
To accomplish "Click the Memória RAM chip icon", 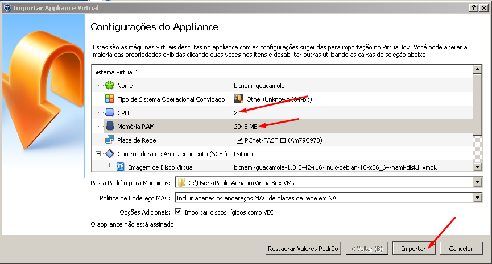I will click(x=110, y=126).
